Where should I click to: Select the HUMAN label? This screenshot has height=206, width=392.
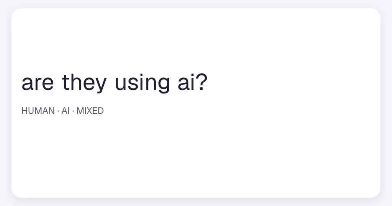(38, 111)
